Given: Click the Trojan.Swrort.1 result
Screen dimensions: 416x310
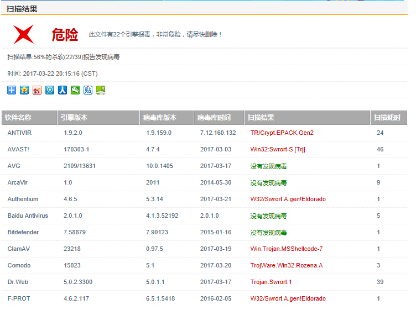Looking at the screenshot, I should (x=271, y=282).
